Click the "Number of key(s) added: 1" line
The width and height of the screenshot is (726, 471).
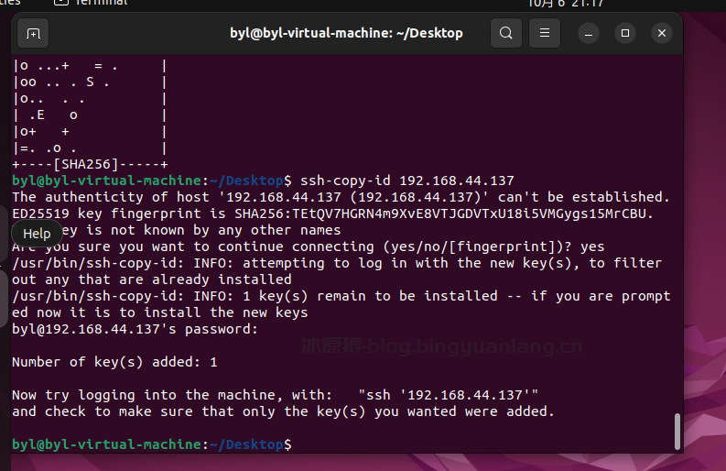point(114,362)
